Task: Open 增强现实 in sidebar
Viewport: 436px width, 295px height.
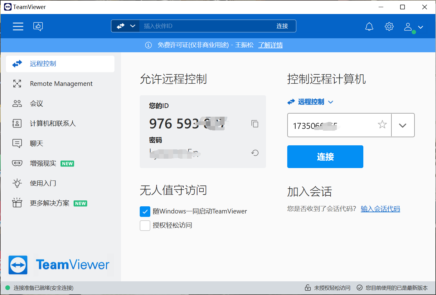Action: [x=60, y=163]
